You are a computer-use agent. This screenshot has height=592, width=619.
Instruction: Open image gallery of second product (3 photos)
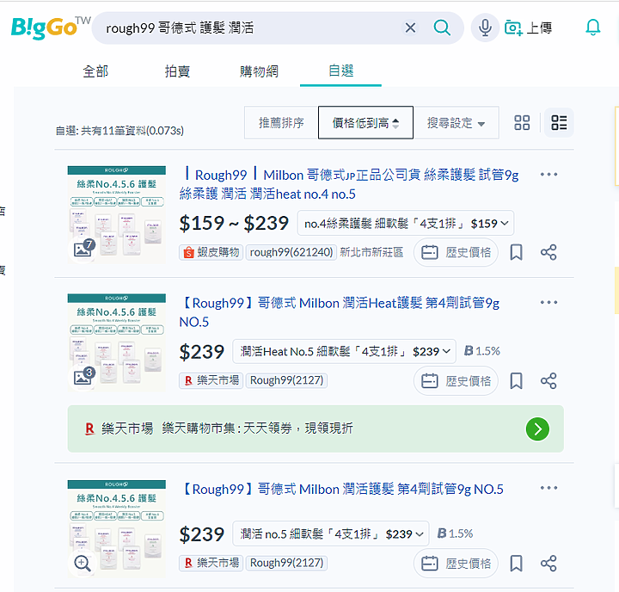[x=83, y=377]
